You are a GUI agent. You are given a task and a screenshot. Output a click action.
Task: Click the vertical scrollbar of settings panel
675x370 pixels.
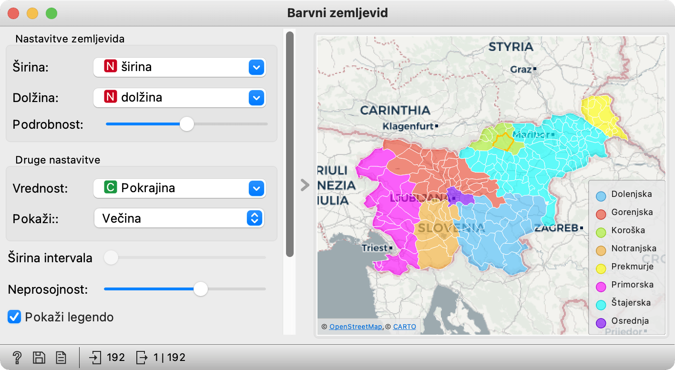(x=289, y=143)
